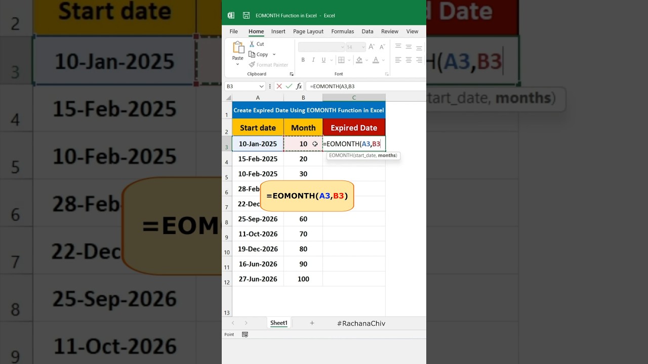This screenshot has height=364, width=648.
Task: Expand Copy options arrow
Action: (x=274, y=55)
